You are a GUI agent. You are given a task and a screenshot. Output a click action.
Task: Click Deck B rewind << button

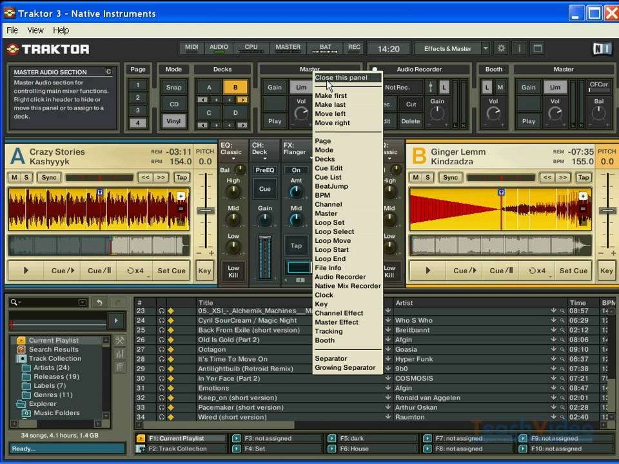(547, 178)
